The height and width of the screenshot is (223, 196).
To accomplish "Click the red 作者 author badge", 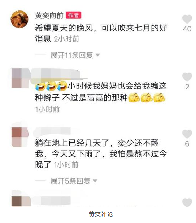I will point(73,15).
